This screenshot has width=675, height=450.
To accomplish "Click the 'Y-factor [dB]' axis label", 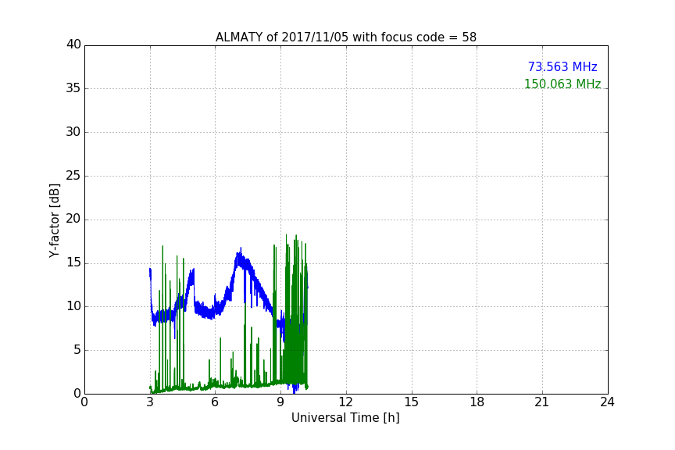I will pyautogui.click(x=54, y=220).
